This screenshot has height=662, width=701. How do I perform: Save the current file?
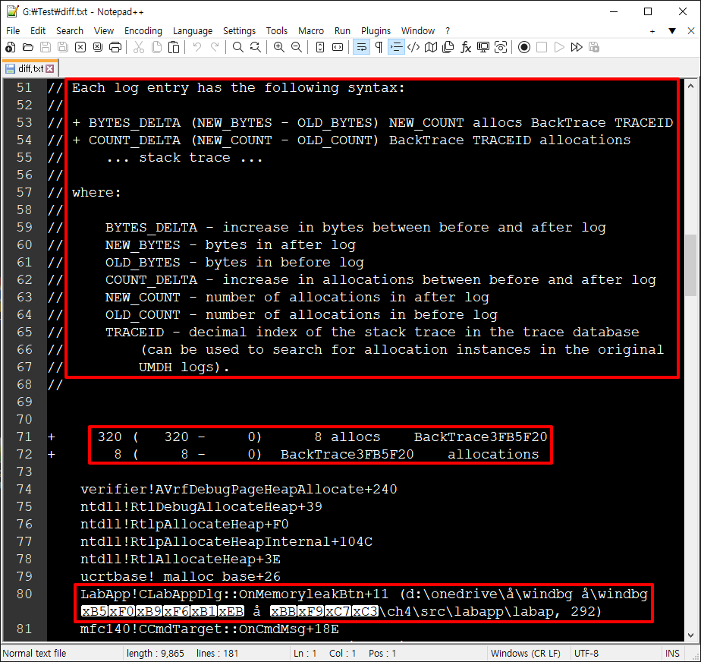[x=46, y=47]
